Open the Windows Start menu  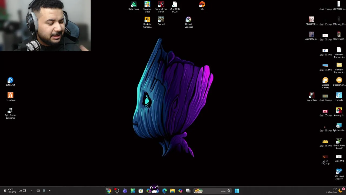(x=237, y=191)
